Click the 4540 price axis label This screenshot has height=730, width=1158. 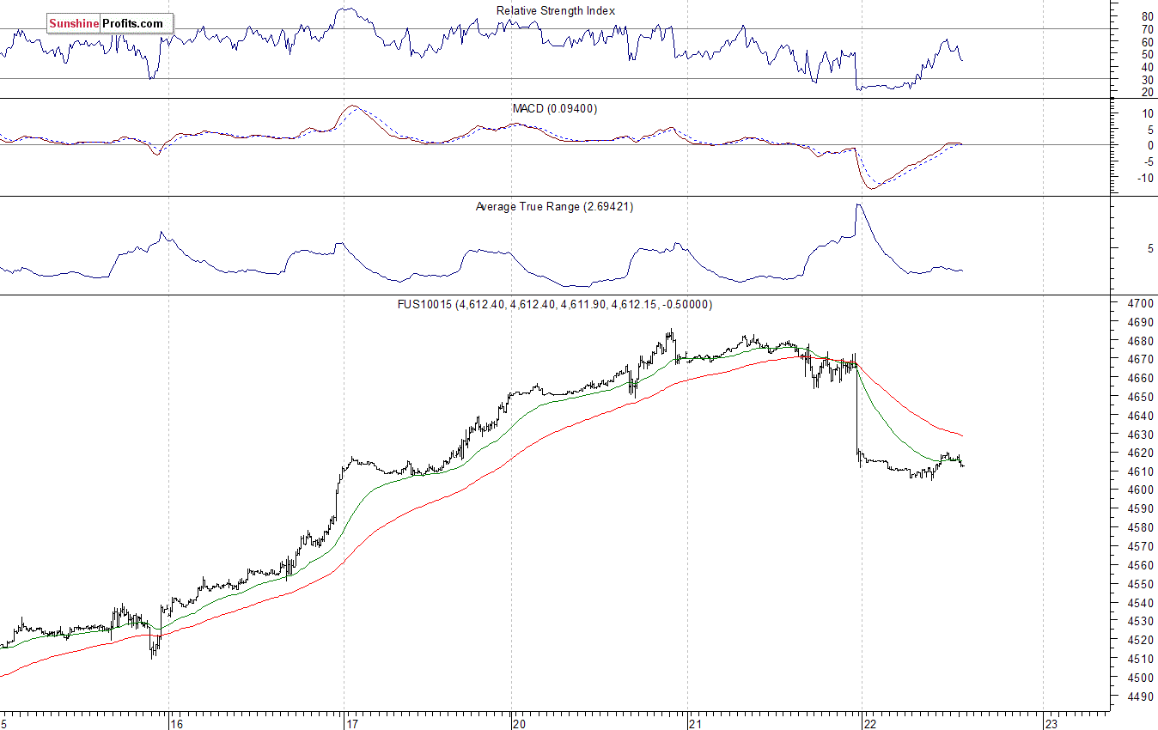point(1142,603)
